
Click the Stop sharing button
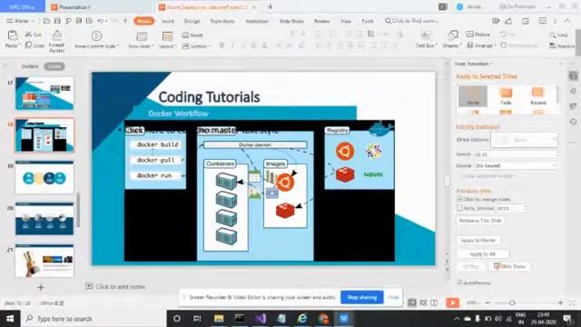pyautogui.click(x=362, y=297)
